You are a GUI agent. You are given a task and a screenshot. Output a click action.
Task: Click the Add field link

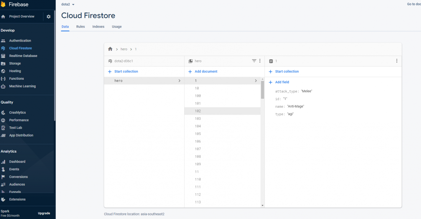pyautogui.click(x=282, y=82)
